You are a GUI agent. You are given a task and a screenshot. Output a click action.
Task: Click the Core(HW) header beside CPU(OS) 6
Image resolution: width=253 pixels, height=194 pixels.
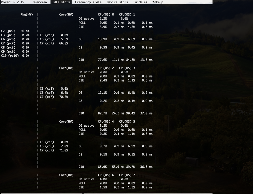[x=66, y=175]
